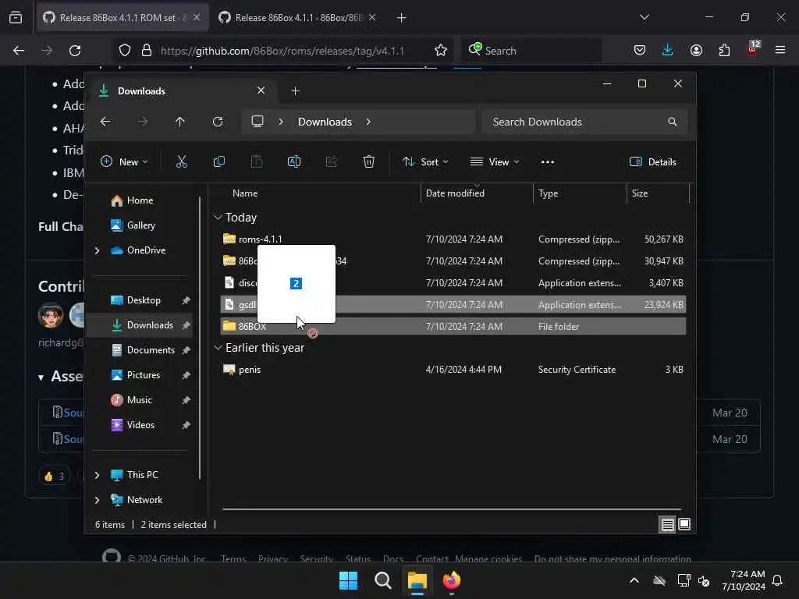Expand Network tree node

coord(97,500)
